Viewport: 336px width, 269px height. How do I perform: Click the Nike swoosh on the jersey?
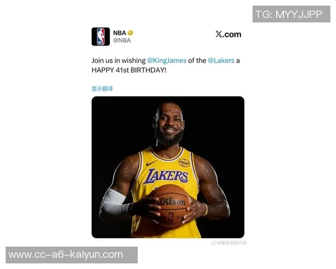151,163
